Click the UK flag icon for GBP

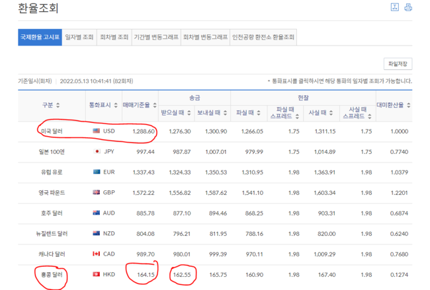point(97,193)
